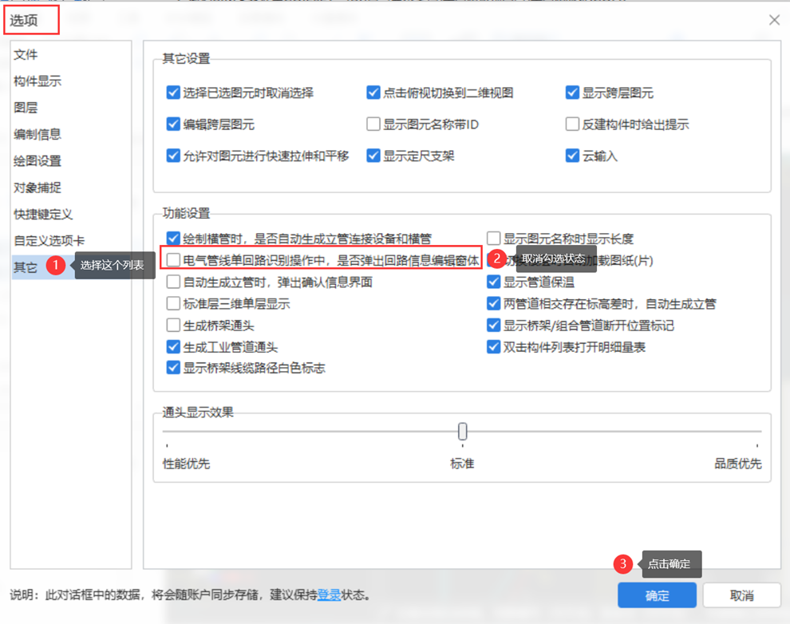The image size is (790, 624).
Task: Open 绘图设置 category
Action: [38, 161]
